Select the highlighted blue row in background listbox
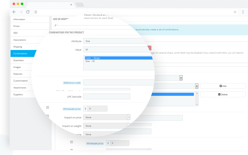248x155 pixels. click(x=172, y=94)
